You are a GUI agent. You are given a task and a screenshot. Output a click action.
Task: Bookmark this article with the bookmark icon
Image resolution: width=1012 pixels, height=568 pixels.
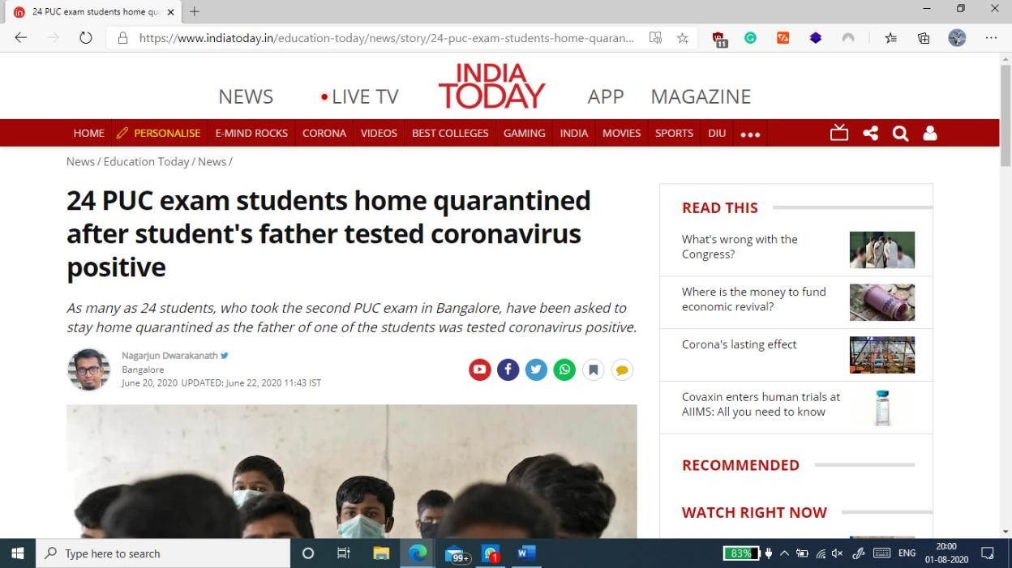594,370
